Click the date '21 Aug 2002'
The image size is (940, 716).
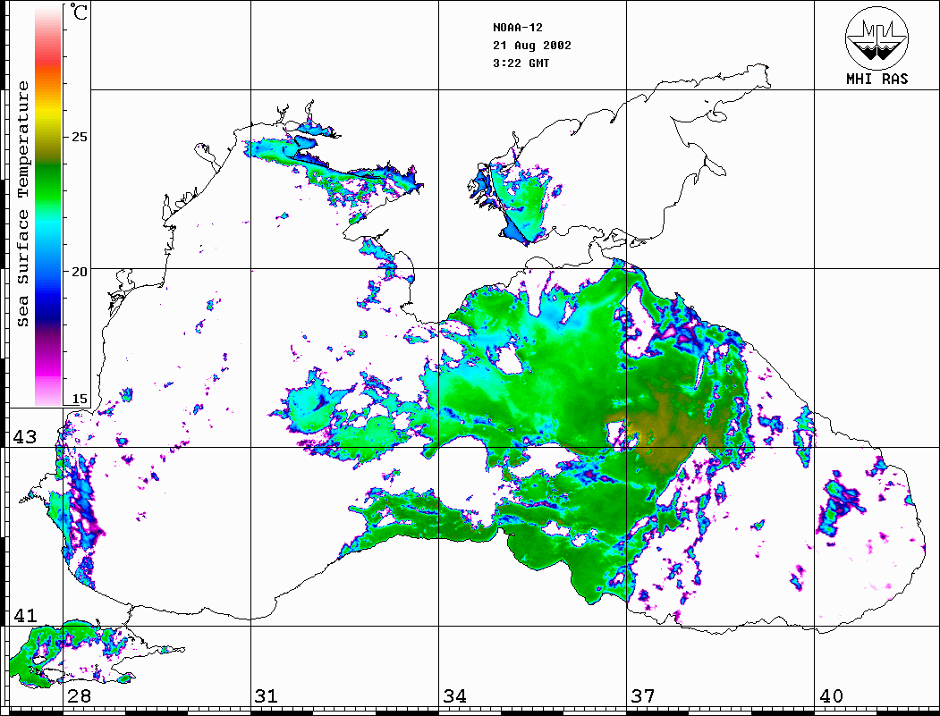click(x=532, y=46)
